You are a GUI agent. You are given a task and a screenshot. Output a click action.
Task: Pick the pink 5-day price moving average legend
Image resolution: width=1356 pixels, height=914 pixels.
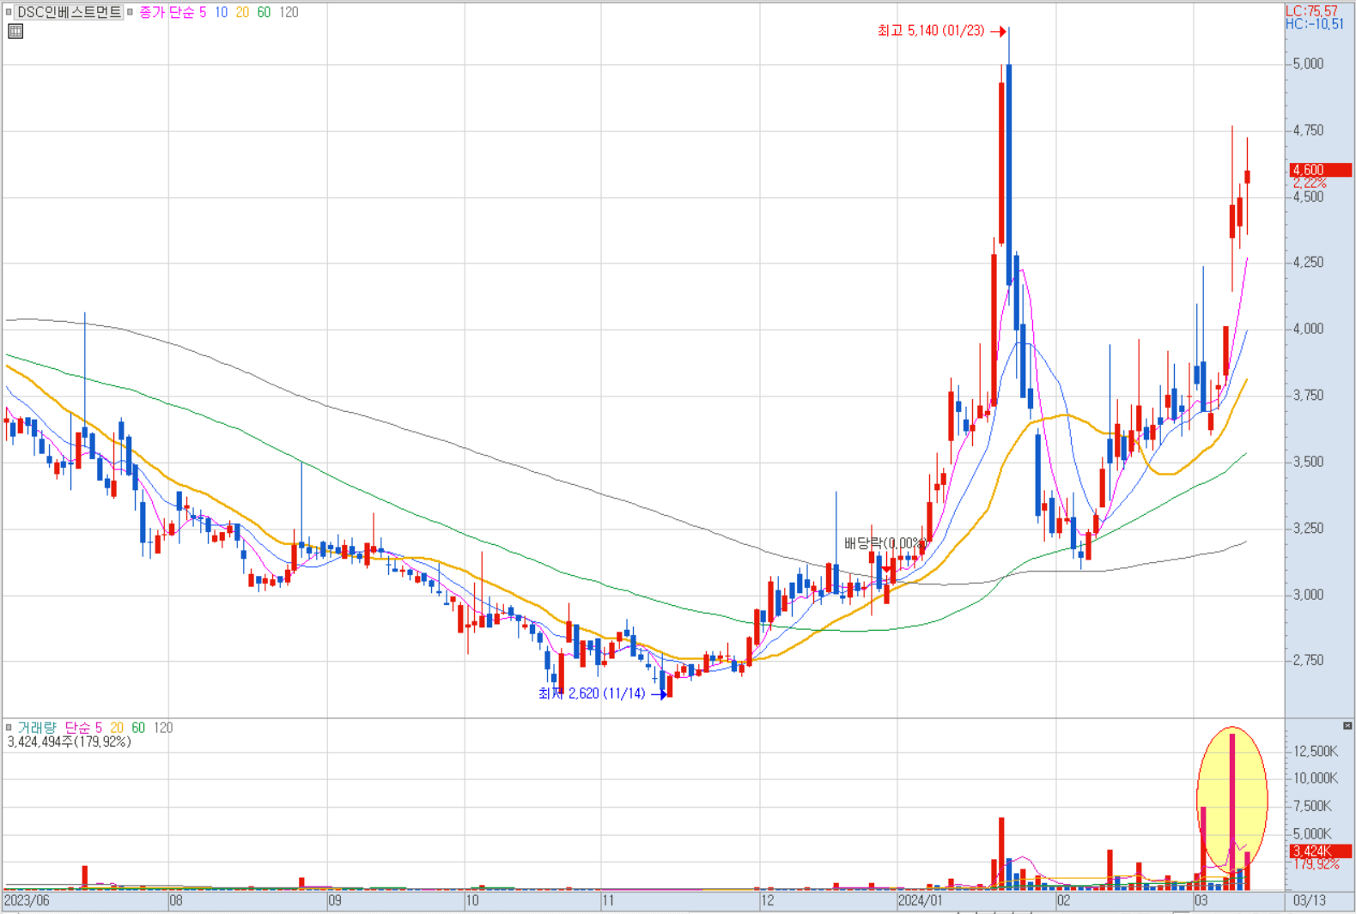[203, 12]
